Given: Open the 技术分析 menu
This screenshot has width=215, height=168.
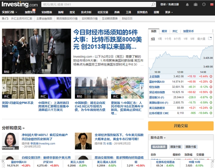Looking at the screenshot, I should coord(86,12).
